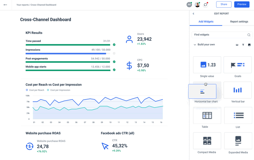Image resolution: width=254 pixels, height=160 pixels.
Task: Add the Goals widget
Action: click(238, 65)
